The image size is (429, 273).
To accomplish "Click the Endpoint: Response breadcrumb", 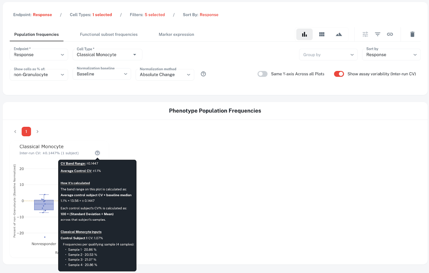I will (x=32, y=15).
